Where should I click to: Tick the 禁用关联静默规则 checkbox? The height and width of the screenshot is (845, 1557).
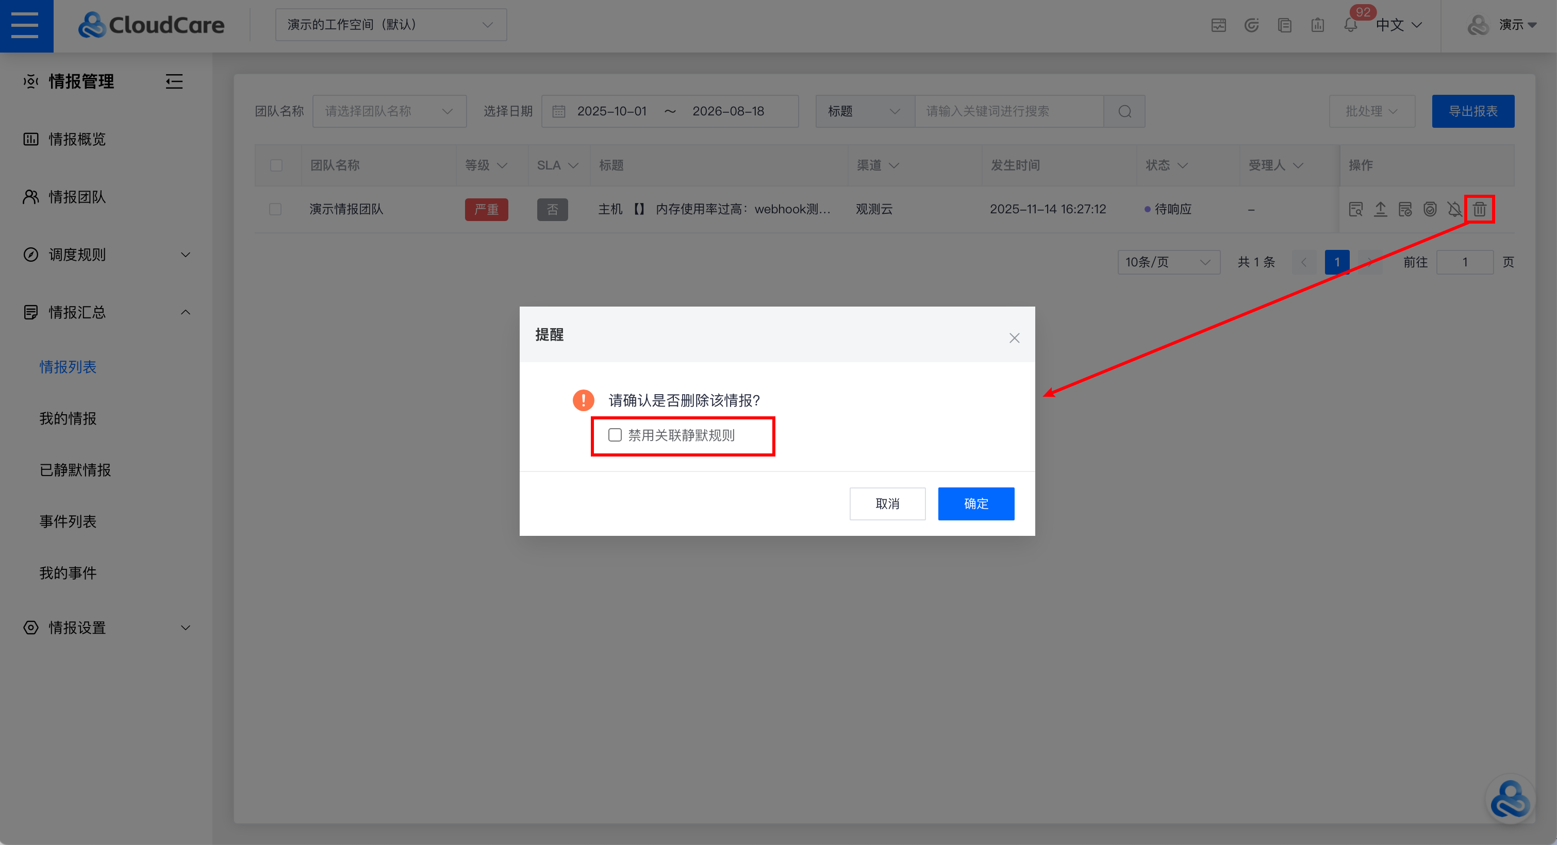[x=615, y=435]
